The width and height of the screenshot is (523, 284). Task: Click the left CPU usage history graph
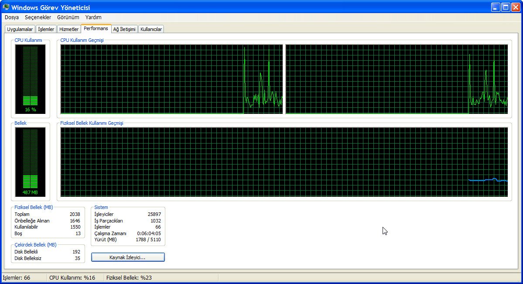(171, 79)
